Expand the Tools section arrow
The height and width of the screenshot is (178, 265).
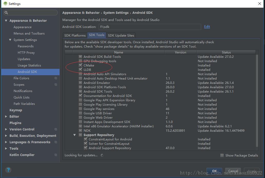[6, 149]
